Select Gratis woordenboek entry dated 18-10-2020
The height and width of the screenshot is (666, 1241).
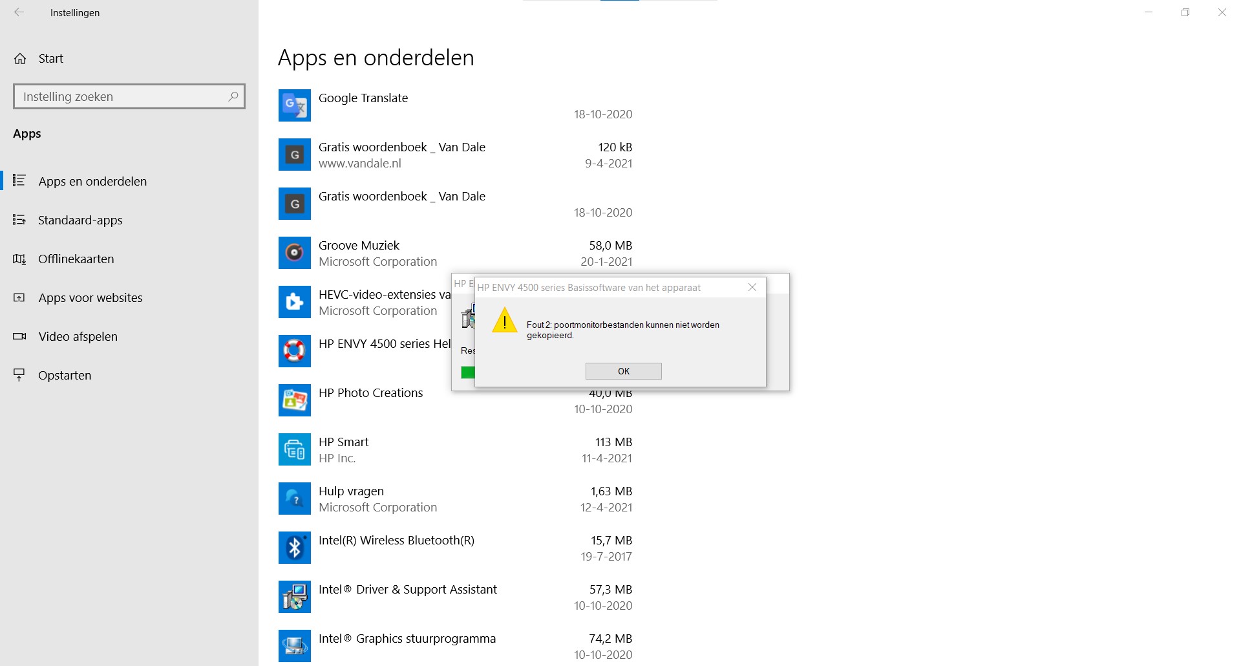pyautogui.click(x=456, y=204)
